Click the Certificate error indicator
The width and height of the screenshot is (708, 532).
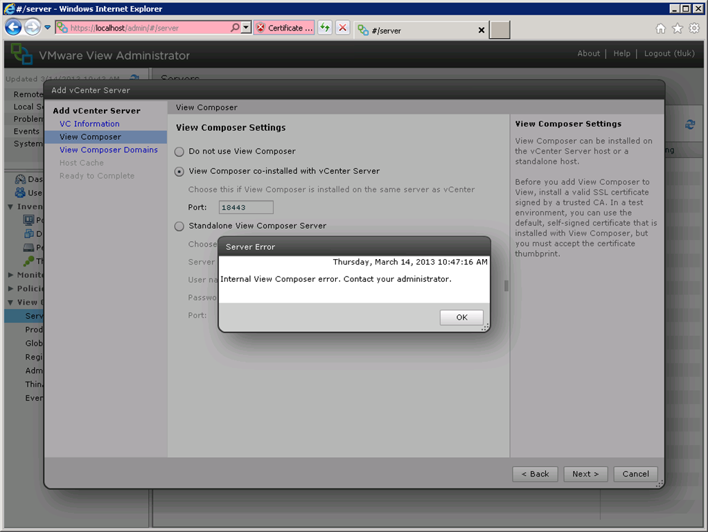pos(284,28)
